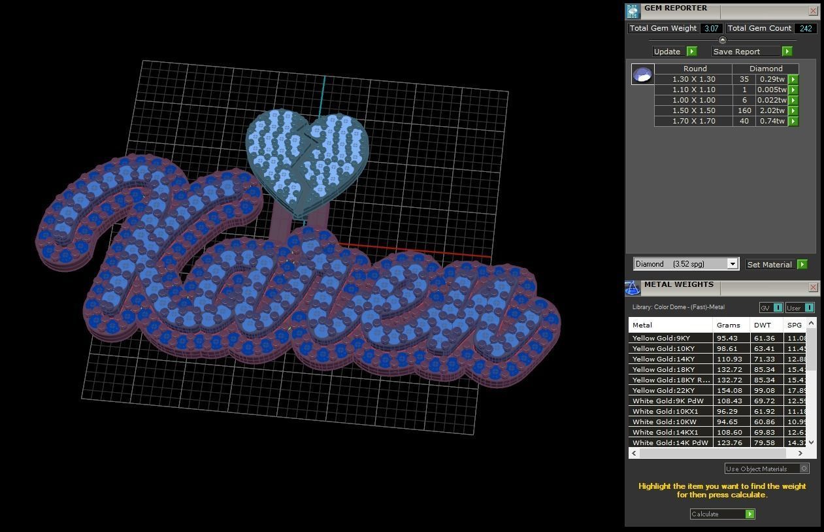Click the metal list scroll left arrow

tap(634, 453)
